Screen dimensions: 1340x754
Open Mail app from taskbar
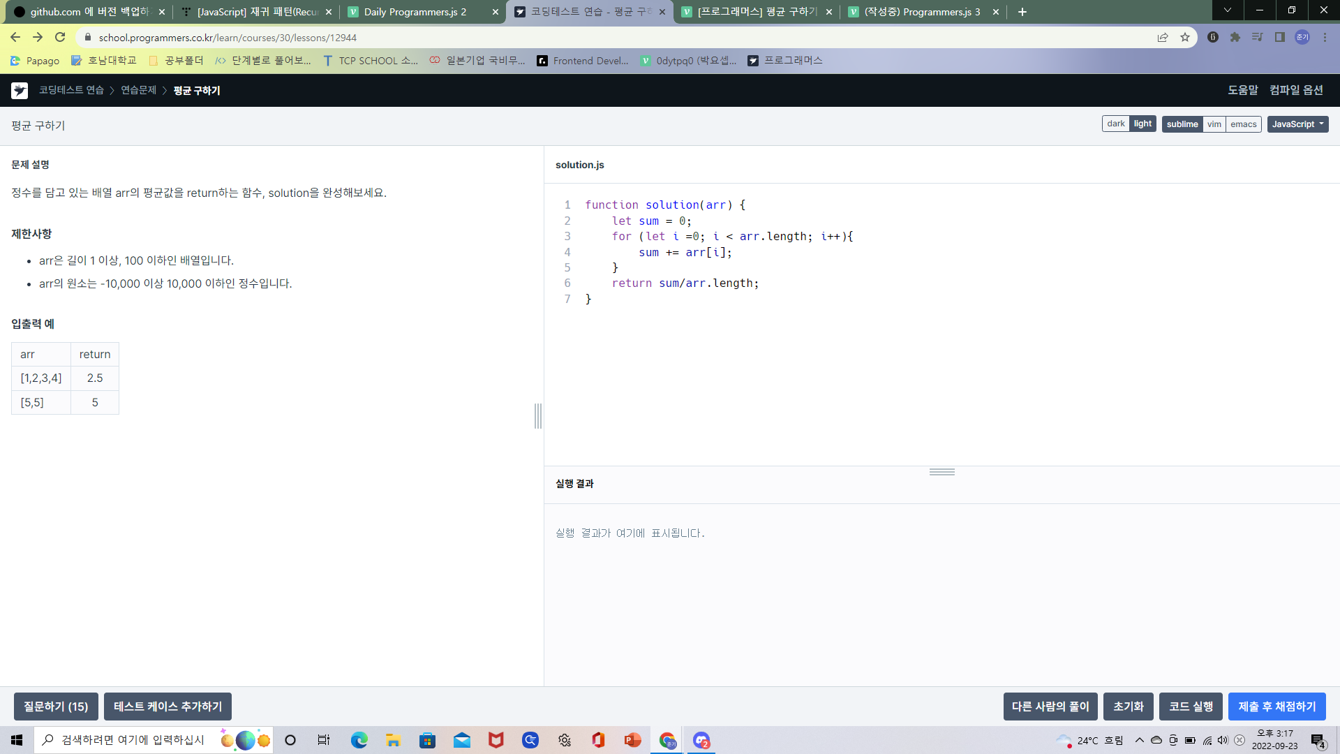pyautogui.click(x=462, y=740)
